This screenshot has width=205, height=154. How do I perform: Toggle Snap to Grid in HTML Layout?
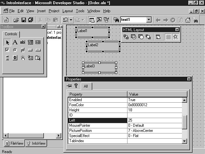pos(175,37)
